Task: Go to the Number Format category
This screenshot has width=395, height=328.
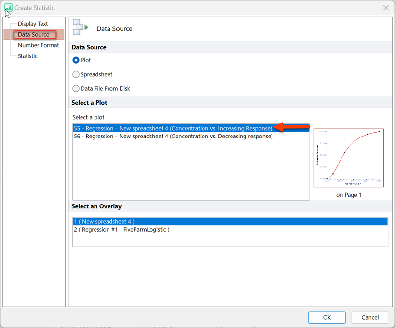Action: (x=39, y=45)
